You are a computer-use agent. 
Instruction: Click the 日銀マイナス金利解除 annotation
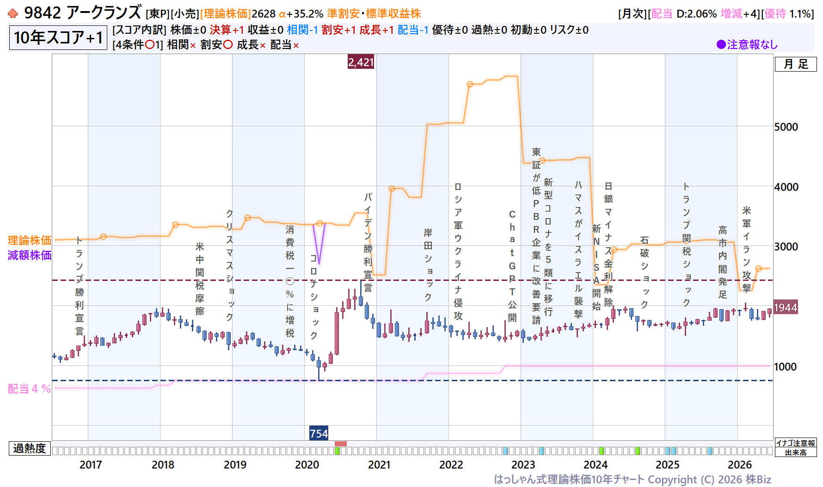(608, 244)
